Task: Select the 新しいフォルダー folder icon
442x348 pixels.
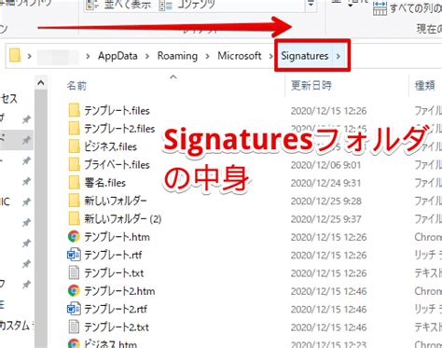Action: pyautogui.click(x=74, y=201)
